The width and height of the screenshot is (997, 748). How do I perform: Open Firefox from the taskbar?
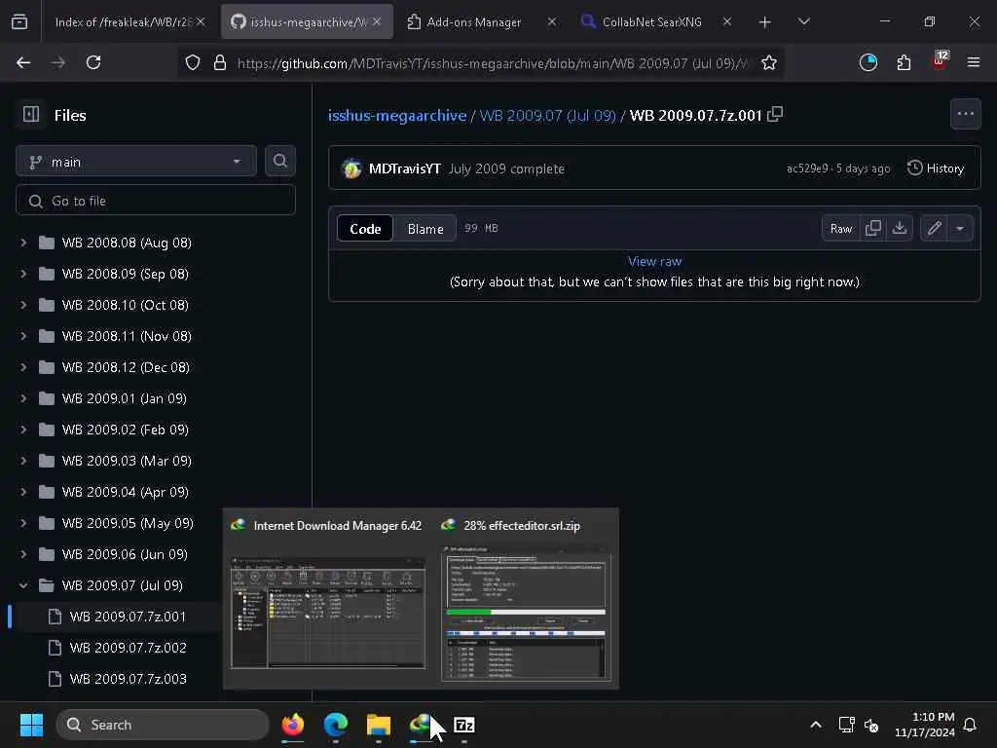click(x=292, y=725)
